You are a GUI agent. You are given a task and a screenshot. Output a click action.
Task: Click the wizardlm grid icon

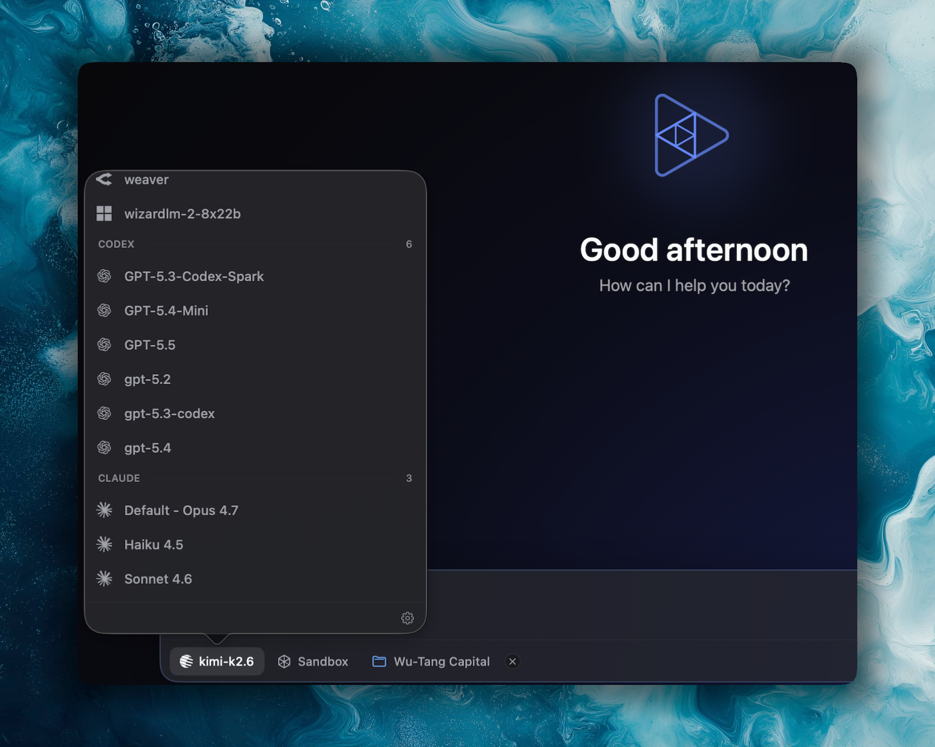104,214
